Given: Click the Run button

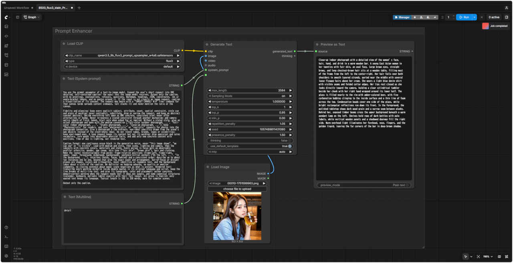Looking at the screenshot, I should click(464, 17).
